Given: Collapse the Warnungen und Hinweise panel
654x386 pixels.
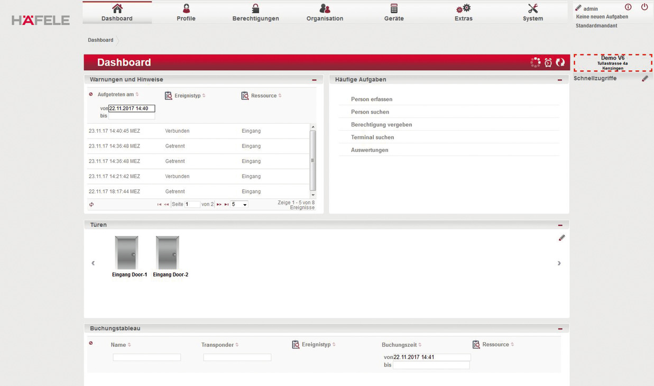Looking at the screenshot, I should (314, 80).
